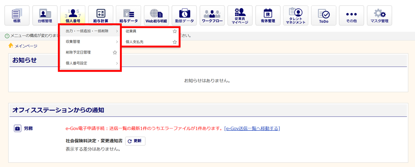This screenshot has height=167, width=415.
Task: Open the ToDo toolbar icon
Action: point(323,16)
